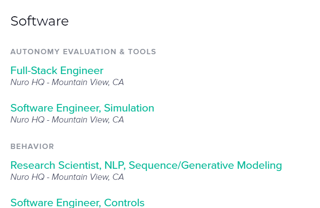Image resolution: width=320 pixels, height=208 pixels.
Task: Open the Full-Stack Engineer job posting
Action: [x=57, y=71]
